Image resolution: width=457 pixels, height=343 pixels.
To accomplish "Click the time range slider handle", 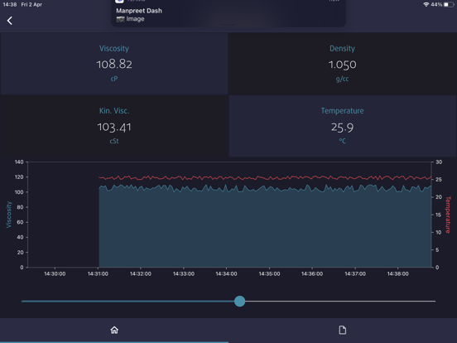I will pyautogui.click(x=239, y=301).
